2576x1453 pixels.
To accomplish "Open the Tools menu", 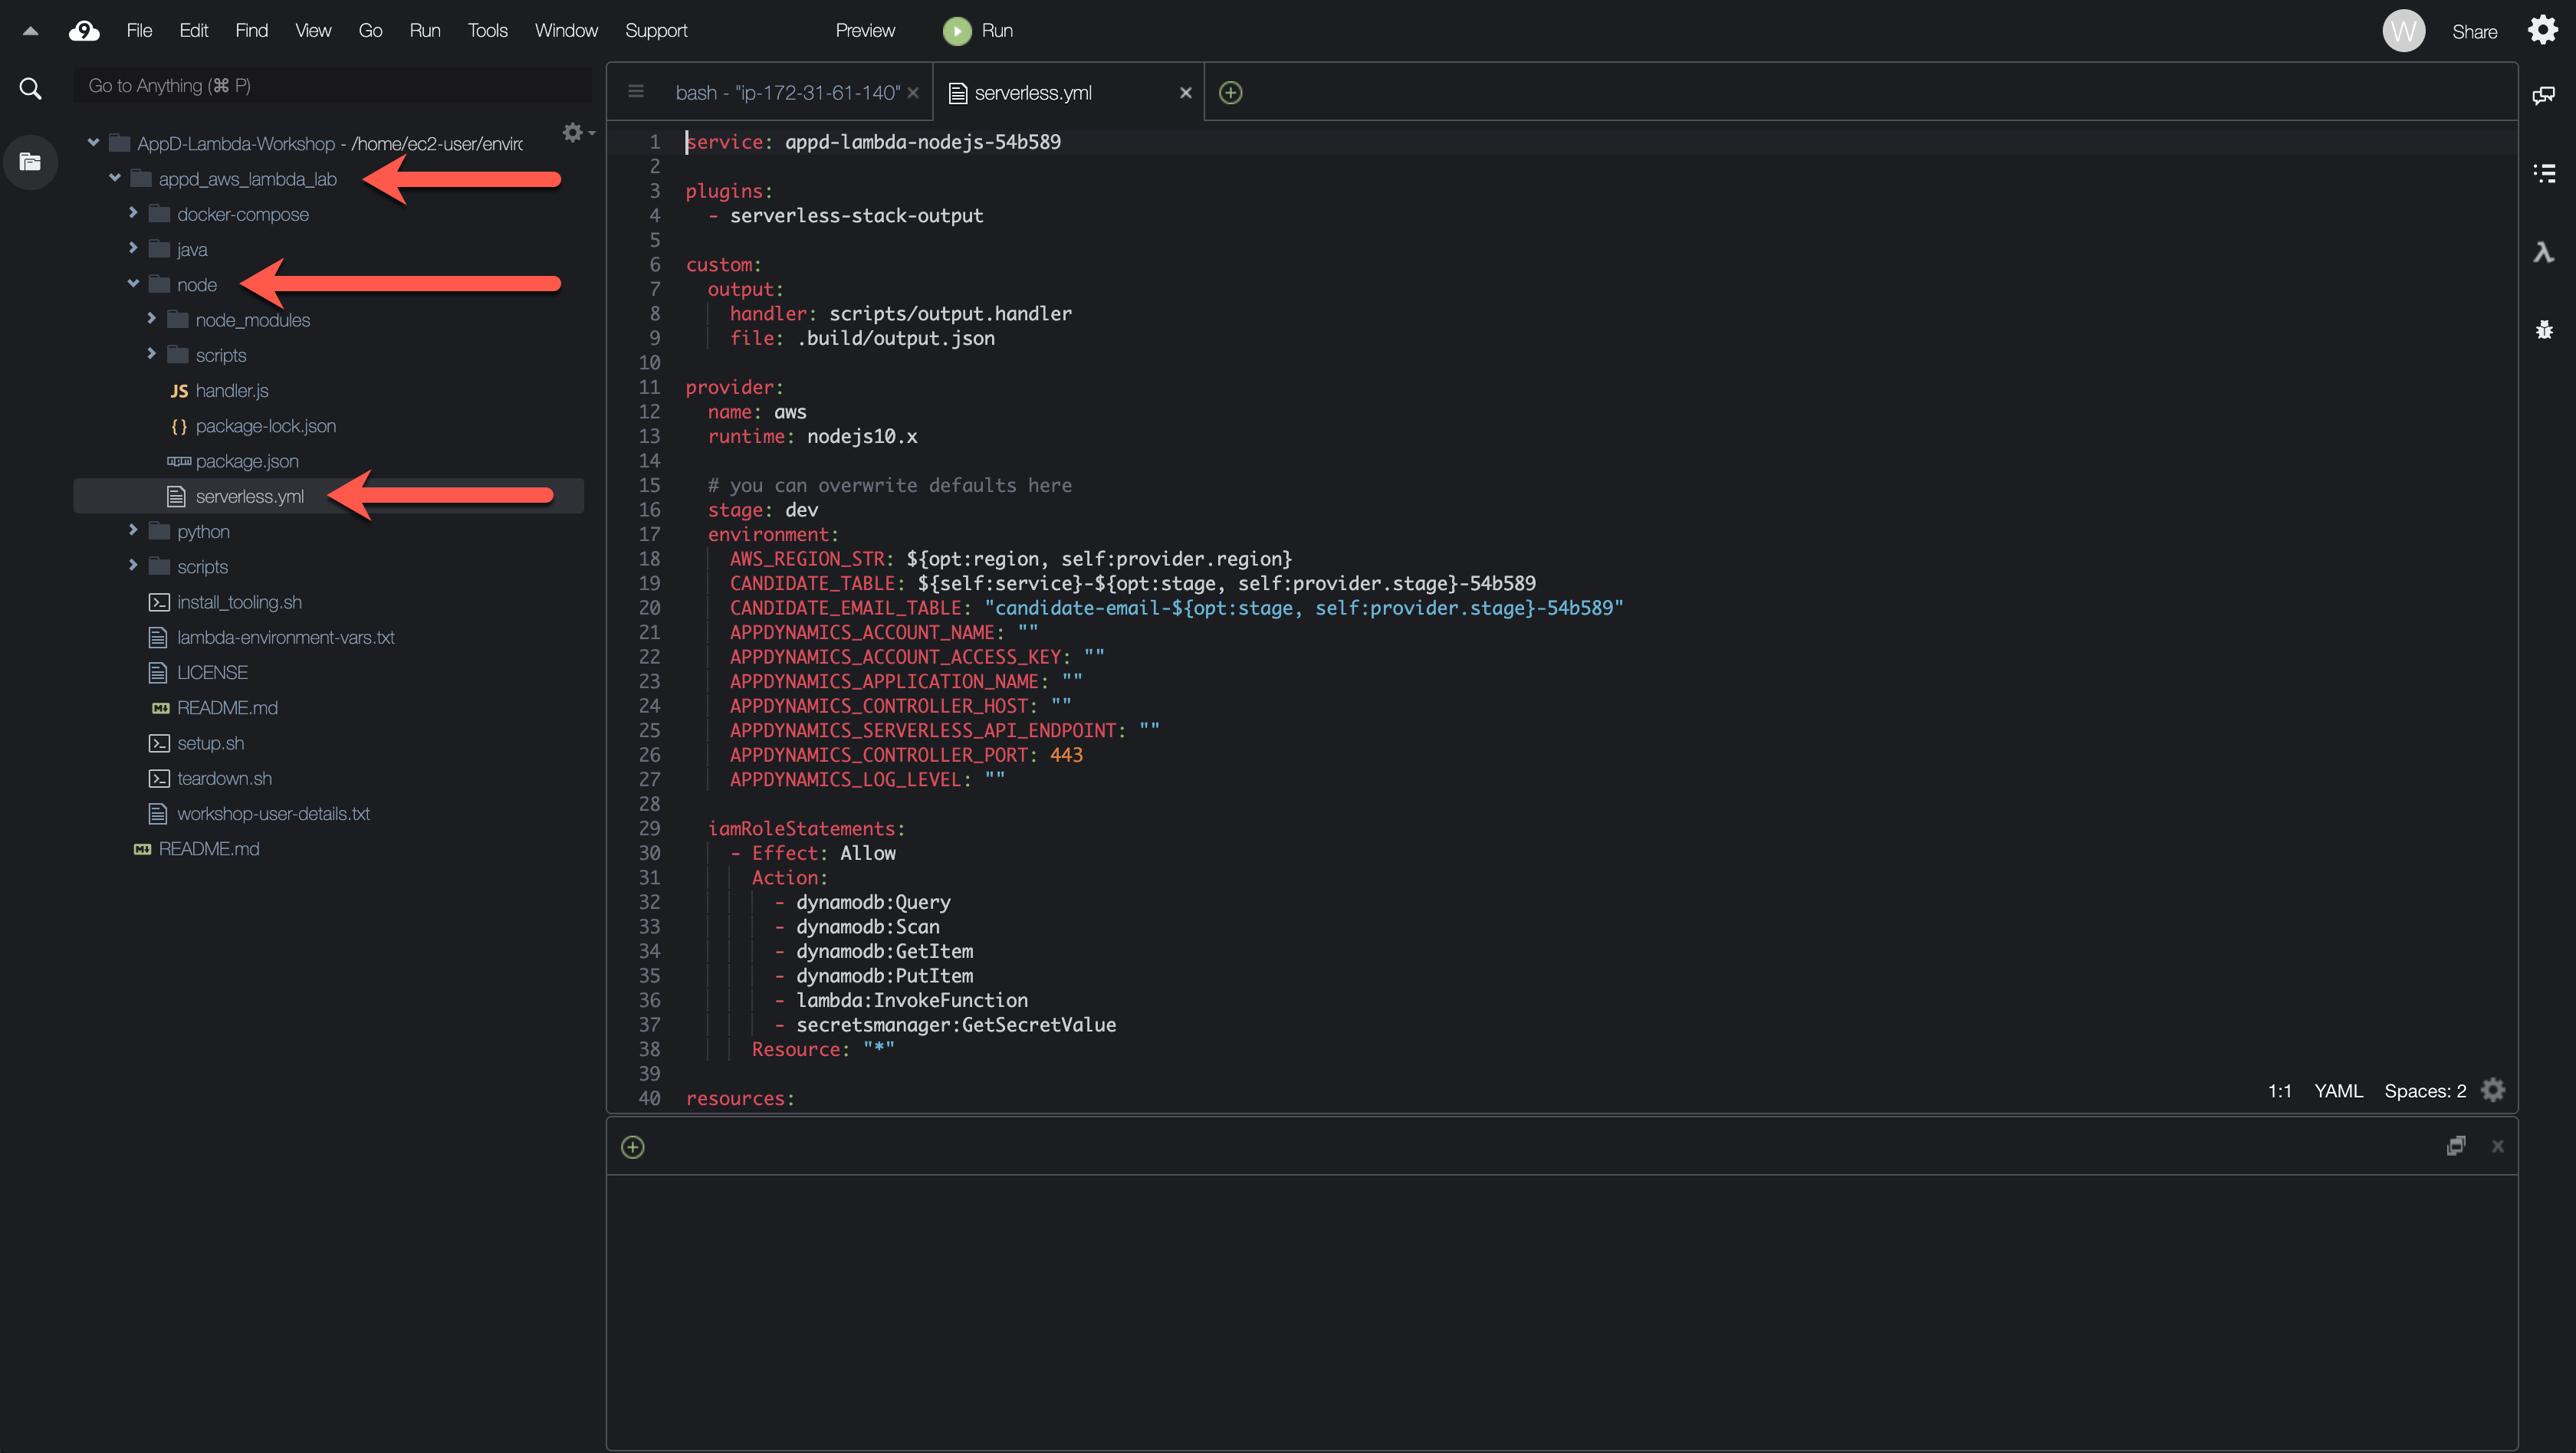I will tap(487, 31).
